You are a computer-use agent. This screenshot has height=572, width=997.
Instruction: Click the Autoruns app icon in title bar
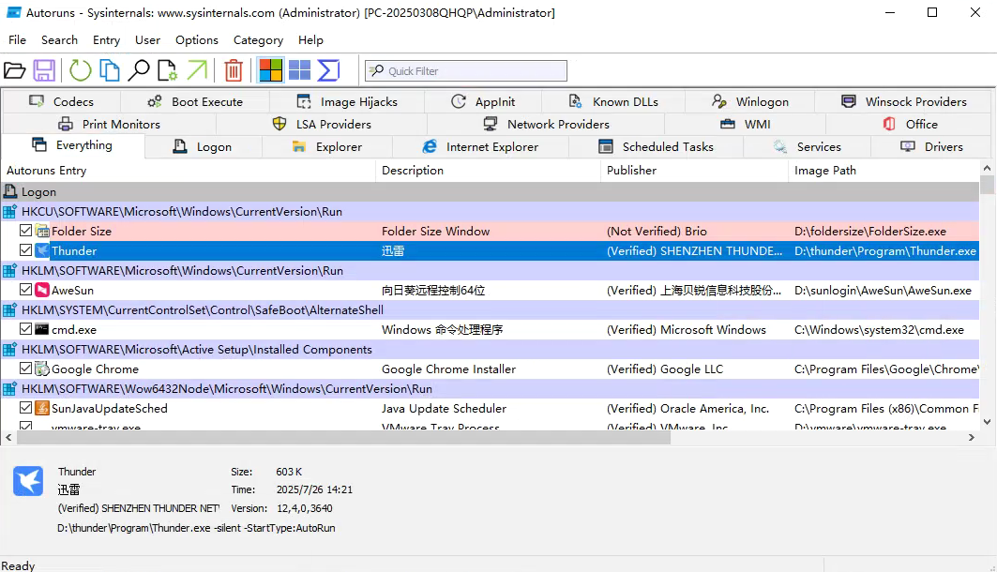click(13, 13)
